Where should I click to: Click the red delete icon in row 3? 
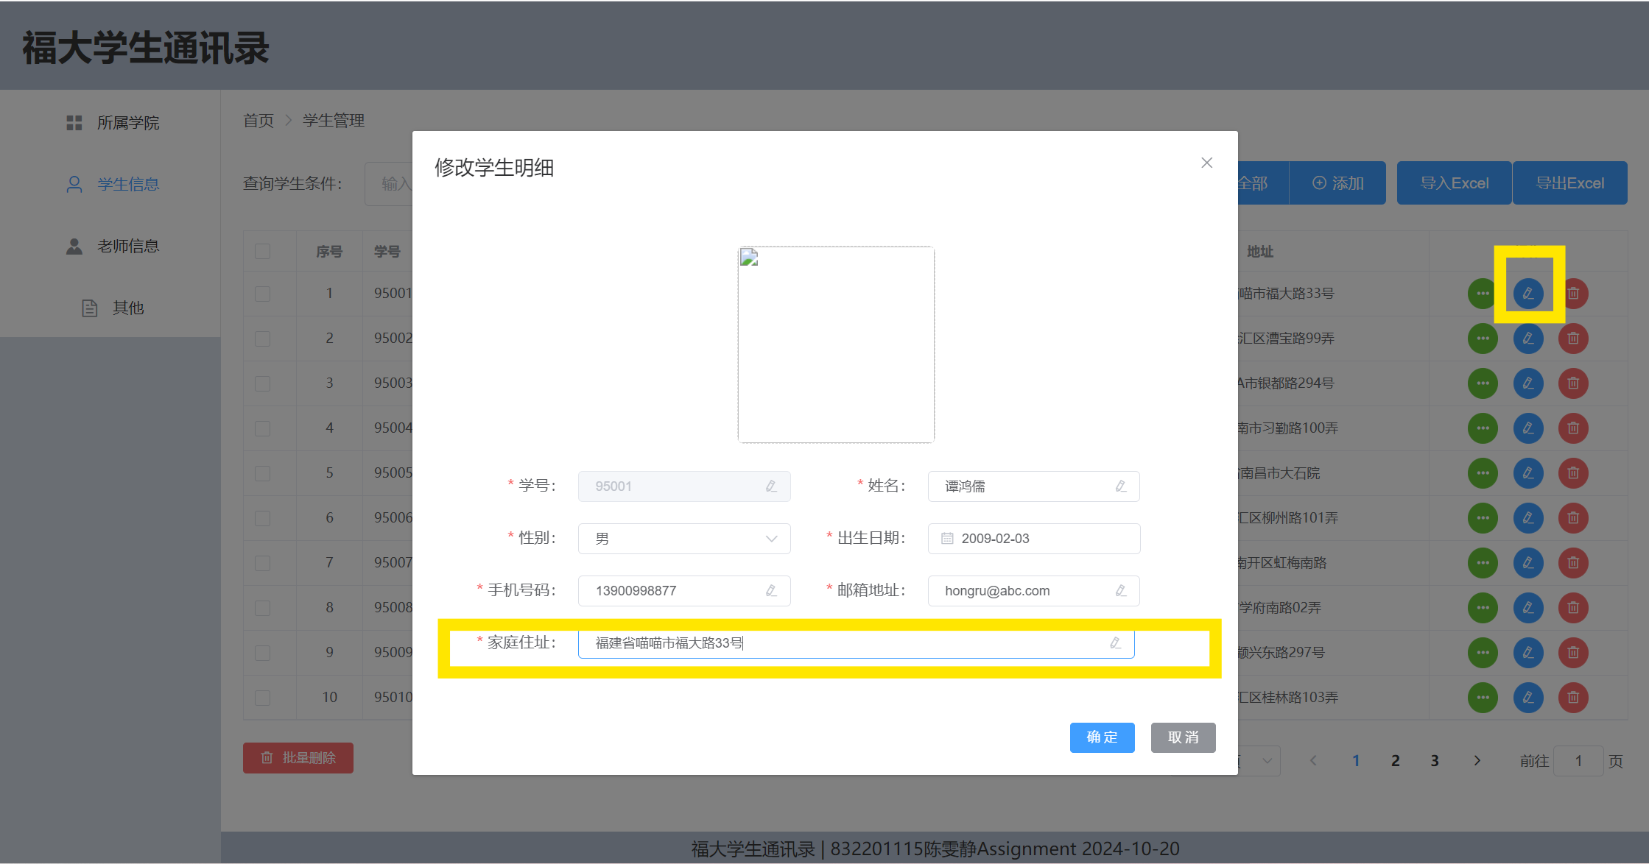click(x=1573, y=383)
